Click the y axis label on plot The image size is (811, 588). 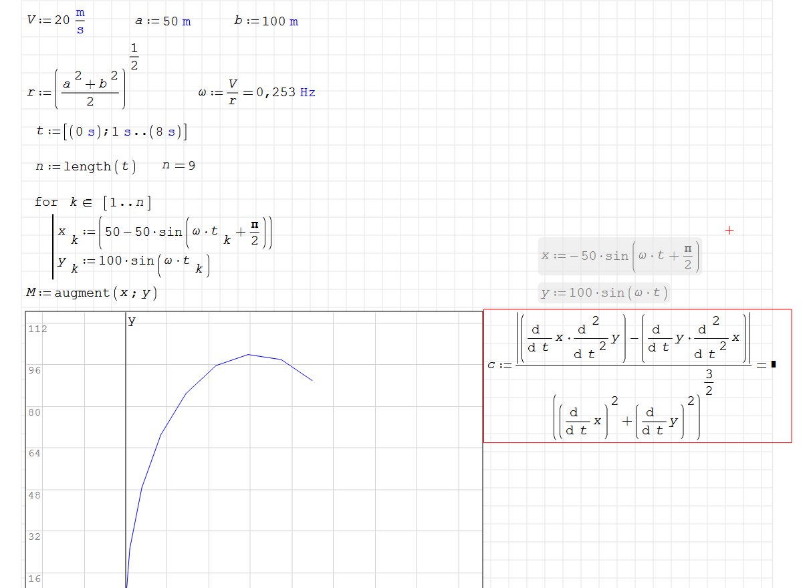132,321
